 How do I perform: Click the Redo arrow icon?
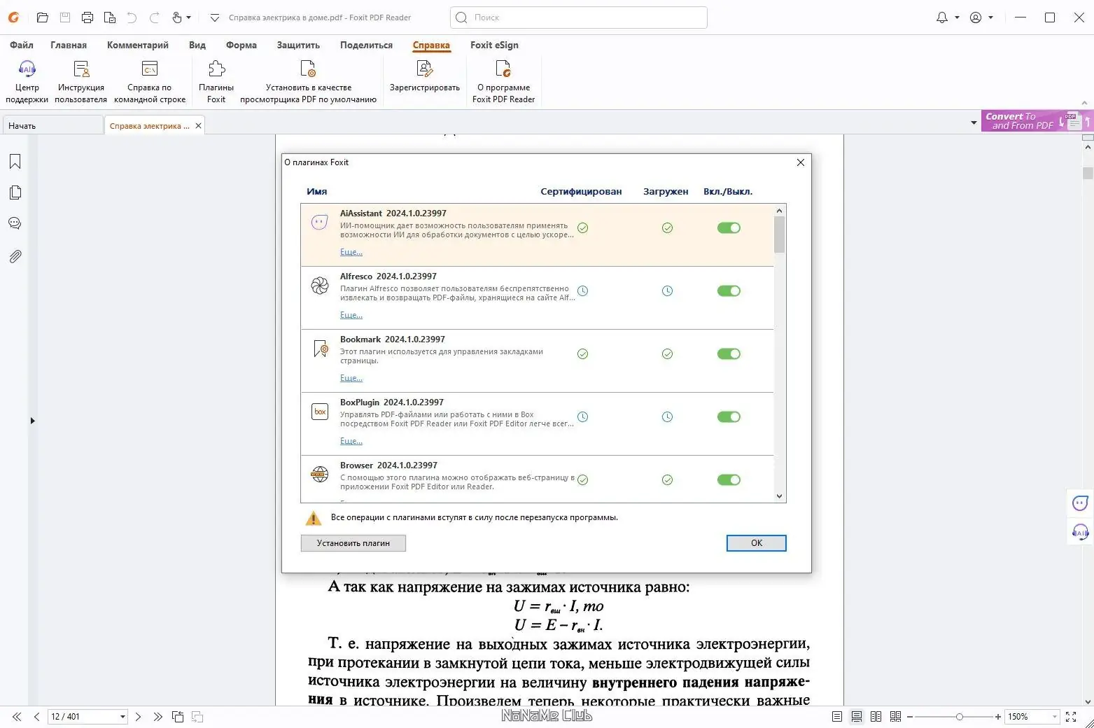click(x=154, y=17)
